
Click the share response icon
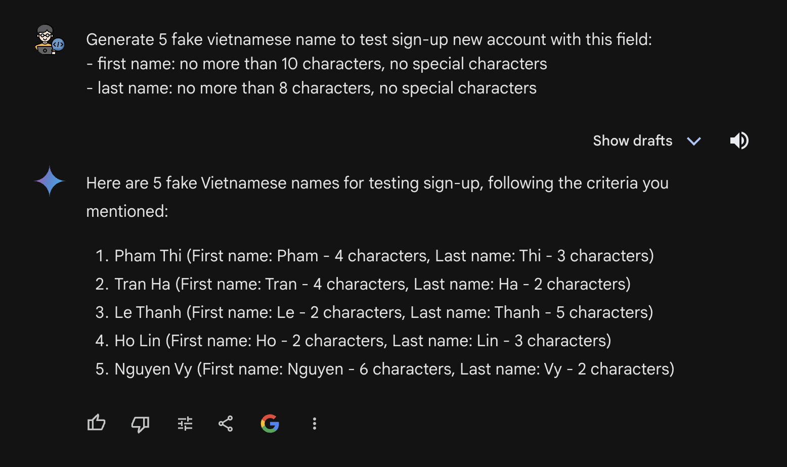226,424
